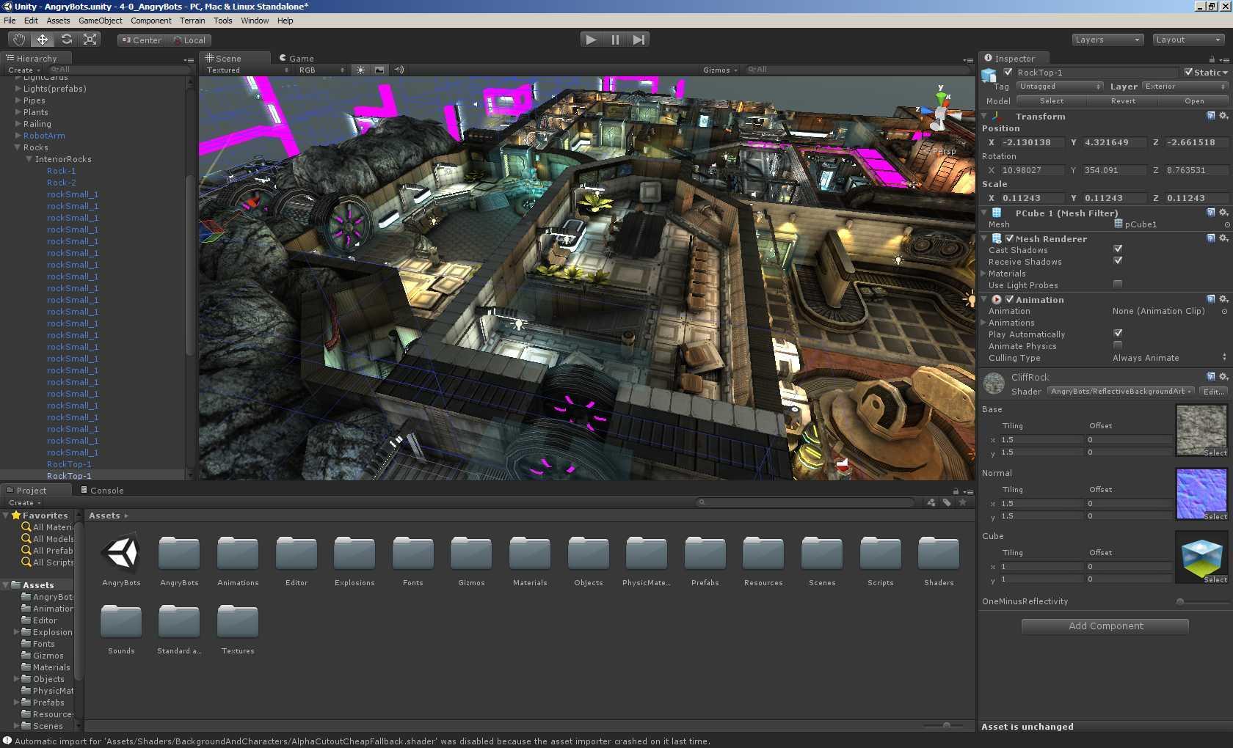Select the Move (translate) tool
The image size is (1233, 748).
click(x=43, y=40)
